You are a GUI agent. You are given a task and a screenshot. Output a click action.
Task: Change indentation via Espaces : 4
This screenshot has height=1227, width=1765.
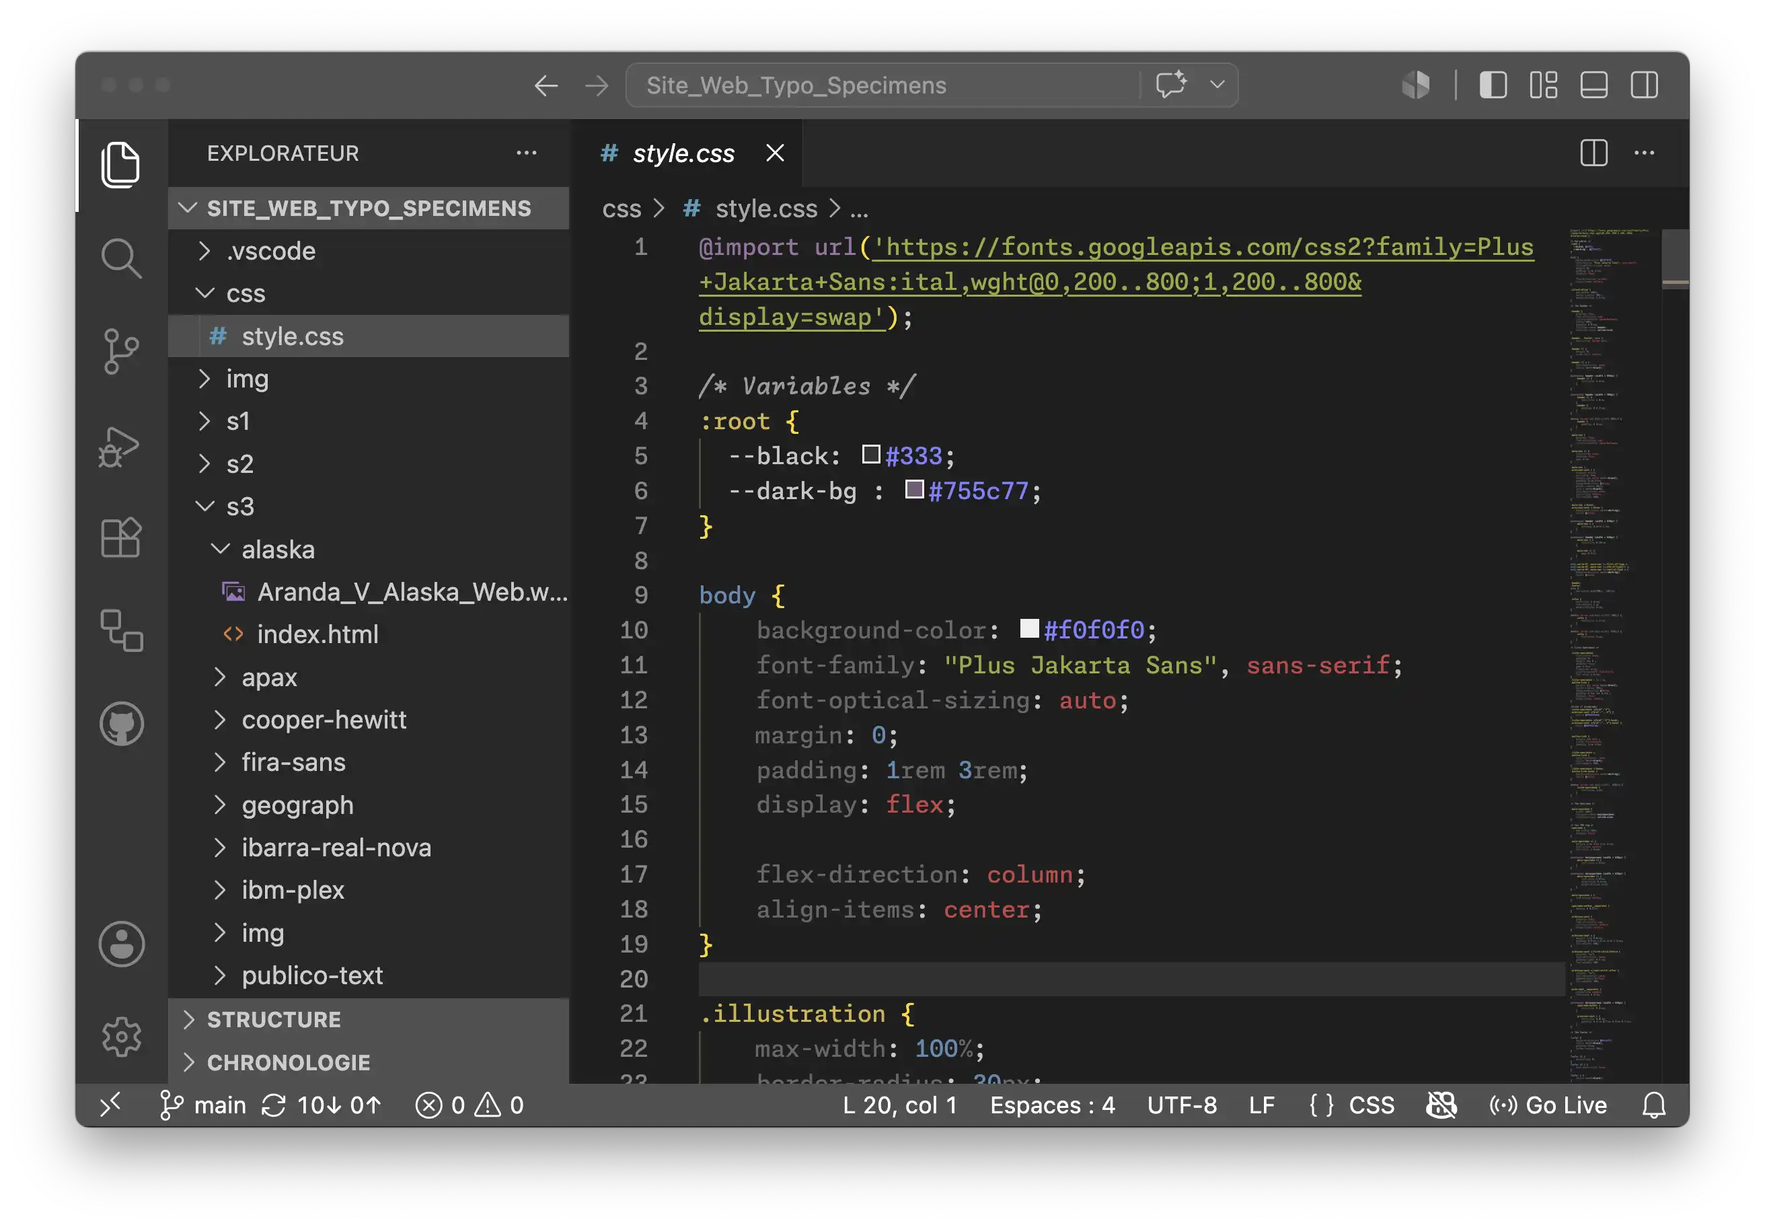coord(1053,1105)
